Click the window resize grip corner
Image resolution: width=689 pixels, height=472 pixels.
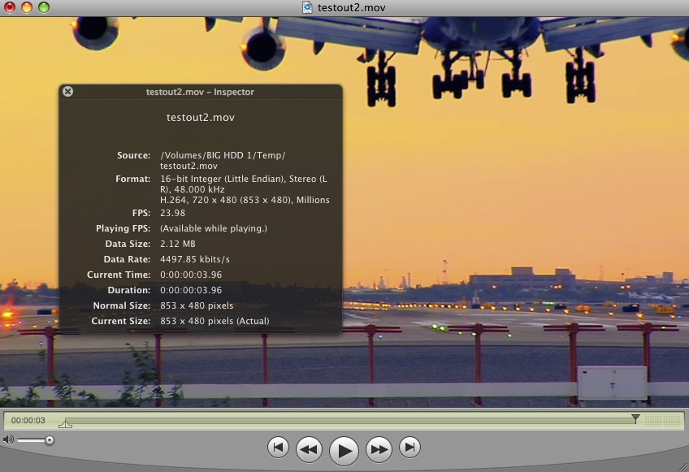[x=682, y=466]
